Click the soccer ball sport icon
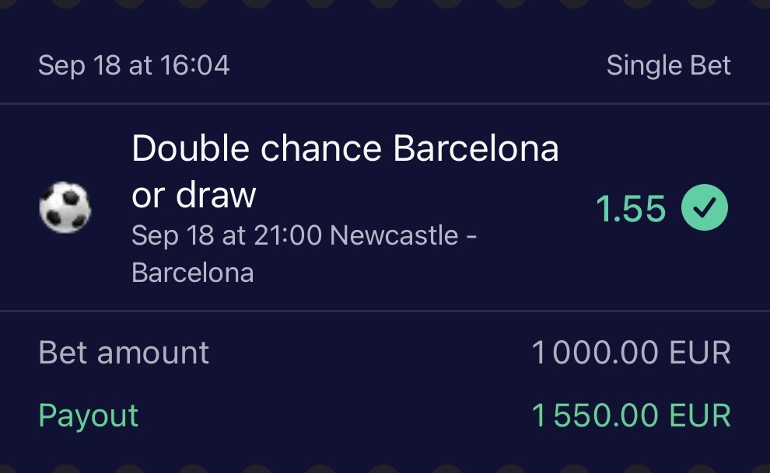This screenshot has width=770, height=473. [x=65, y=208]
